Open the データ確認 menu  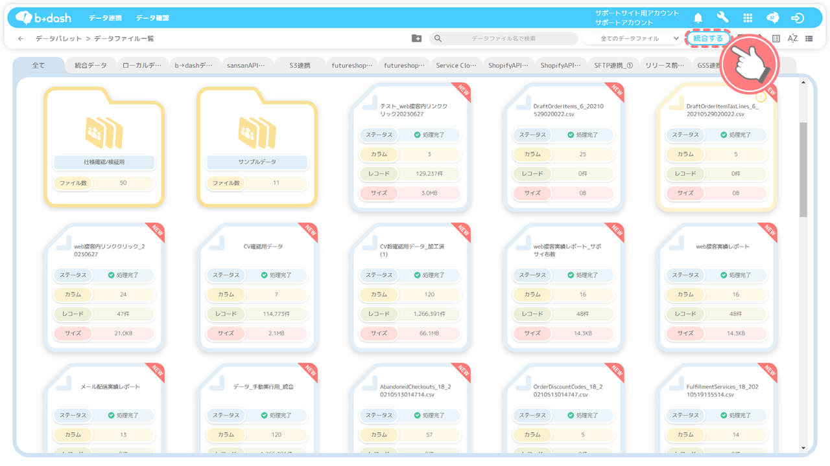153,18
